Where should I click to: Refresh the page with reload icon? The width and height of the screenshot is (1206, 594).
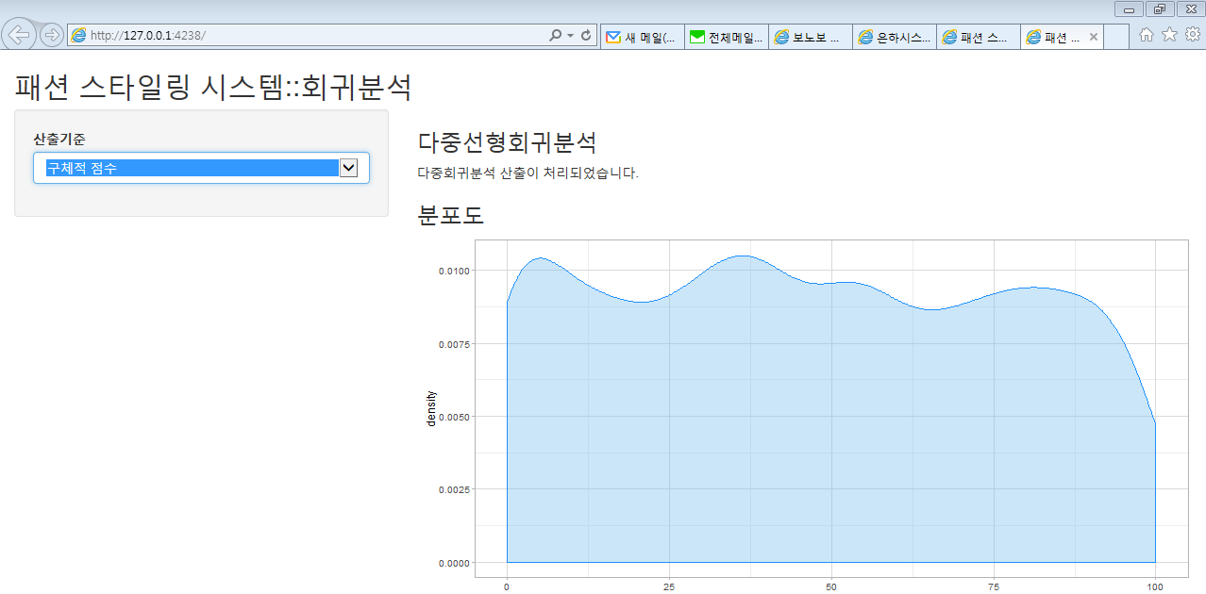586,36
